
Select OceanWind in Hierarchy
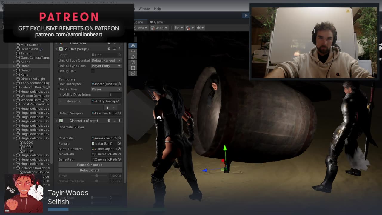(29, 49)
